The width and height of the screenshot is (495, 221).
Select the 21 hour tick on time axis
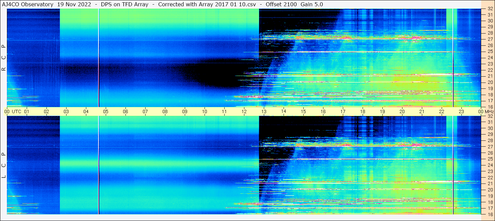point(422,111)
